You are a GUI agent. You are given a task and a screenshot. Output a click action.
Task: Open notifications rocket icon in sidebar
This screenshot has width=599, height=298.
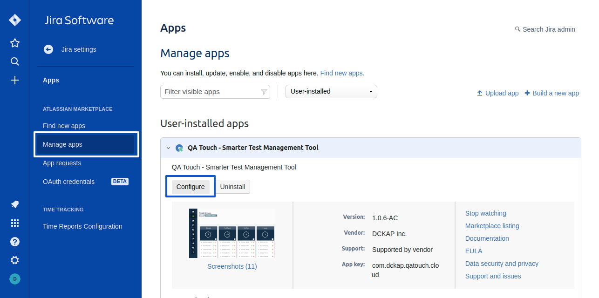15,204
